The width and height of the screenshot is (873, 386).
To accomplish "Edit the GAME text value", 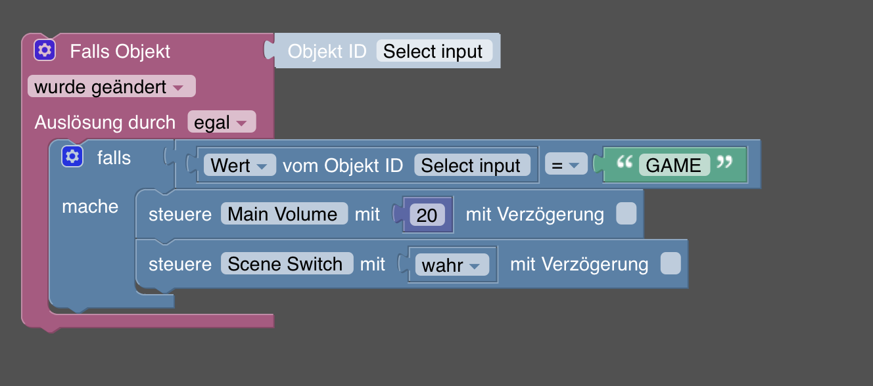I will 674,165.
